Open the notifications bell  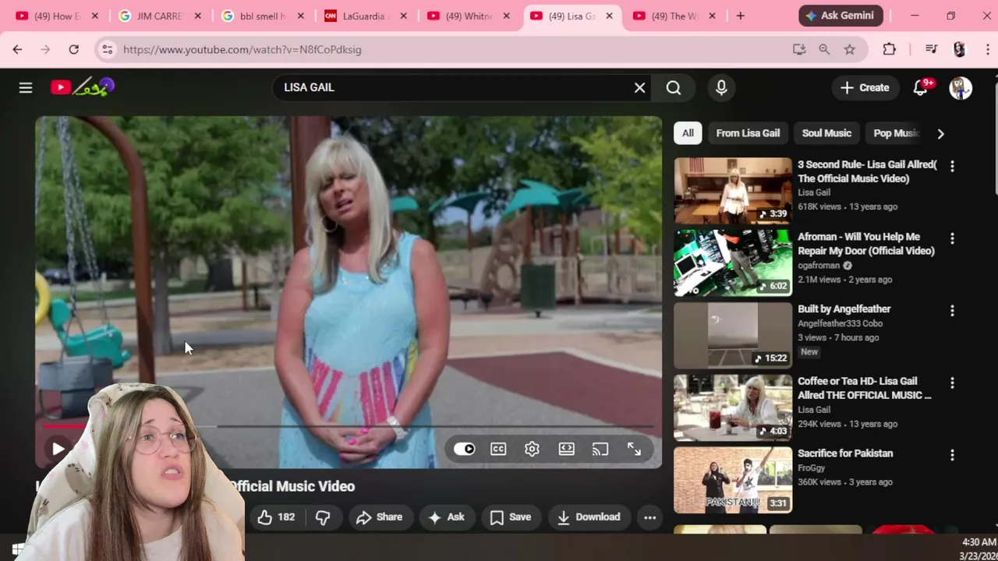(x=921, y=87)
